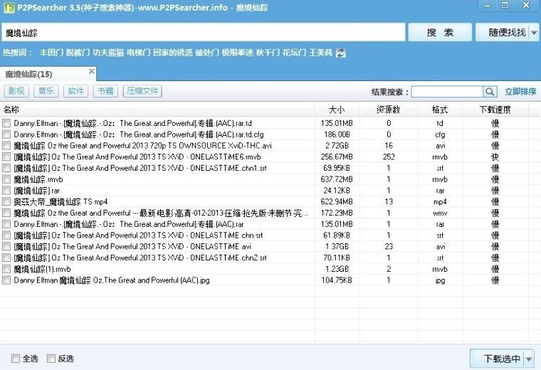Open hot search 极限挙速
Screen dimensions: 541x370
point(237,53)
